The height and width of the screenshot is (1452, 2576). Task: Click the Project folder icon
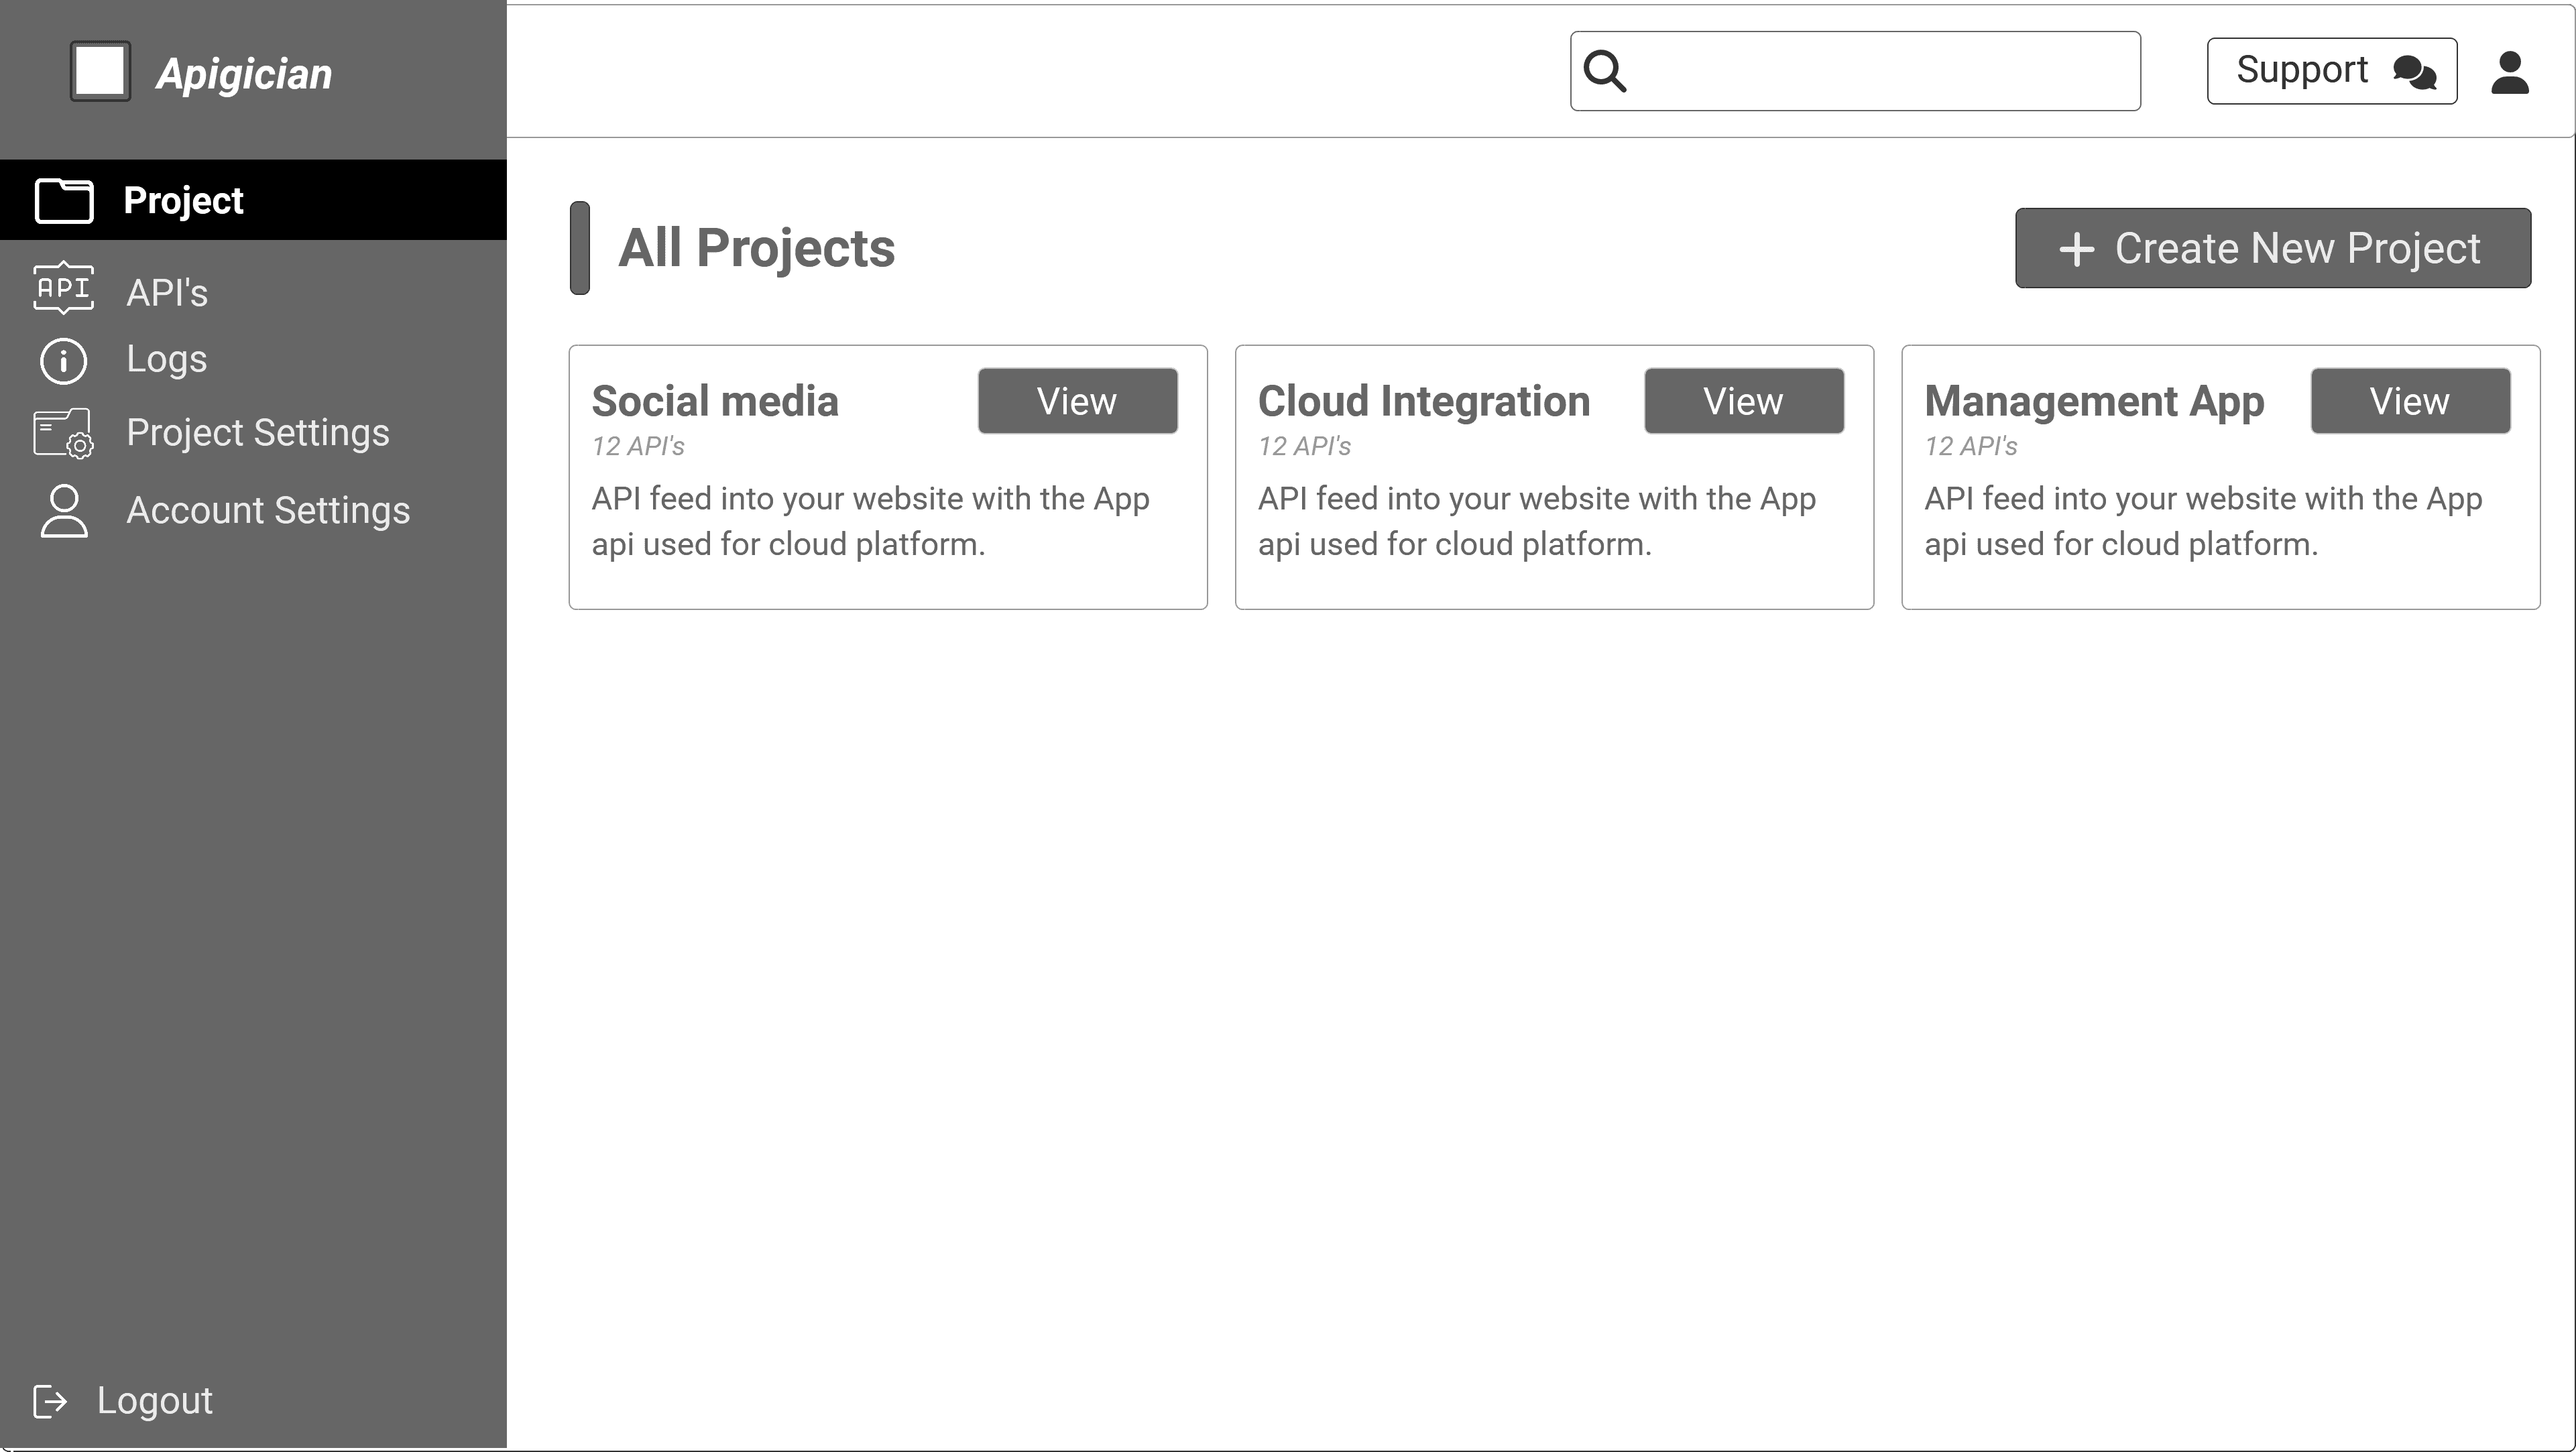pyautogui.click(x=64, y=200)
